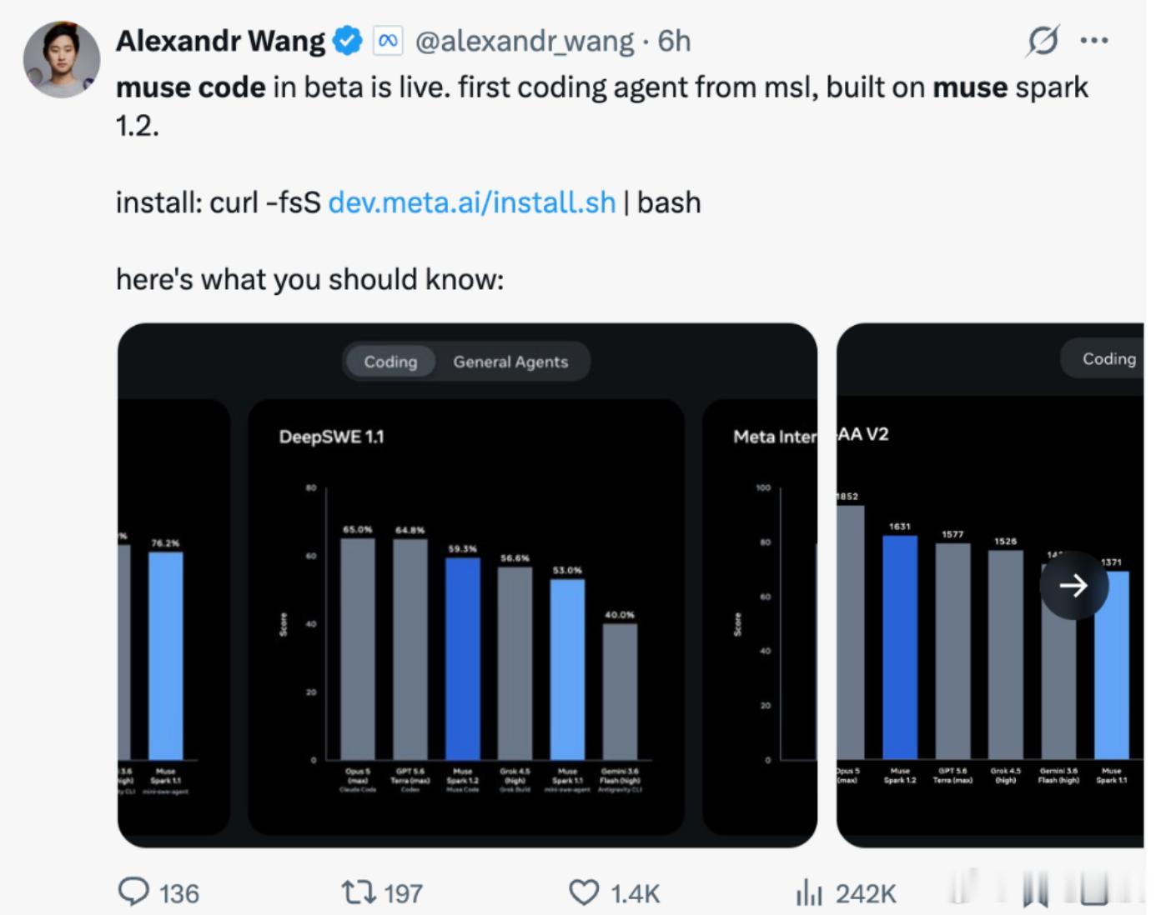The width and height of the screenshot is (1156, 915).
Task: Click the Grok explain icon
Action: [1043, 40]
